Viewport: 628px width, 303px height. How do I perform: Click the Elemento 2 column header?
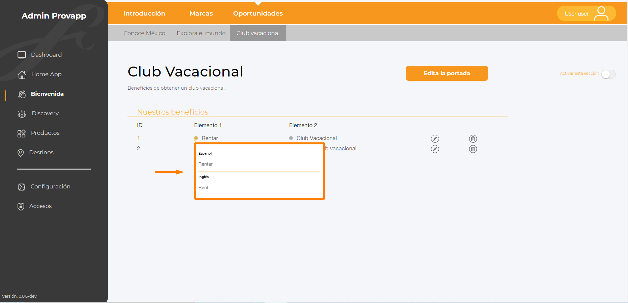click(x=303, y=125)
